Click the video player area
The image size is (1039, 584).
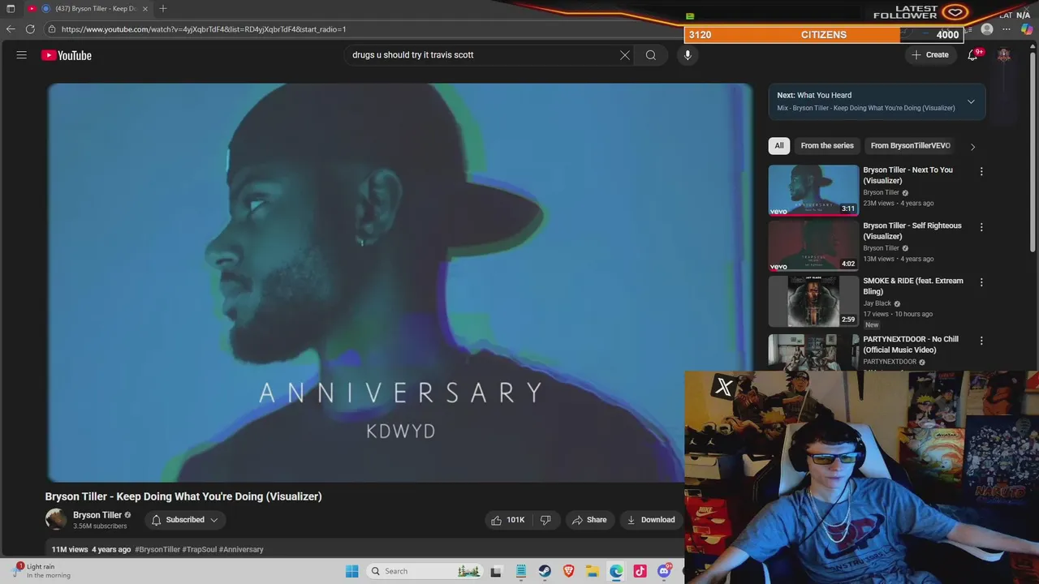pyautogui.click(x=399, y=283)
